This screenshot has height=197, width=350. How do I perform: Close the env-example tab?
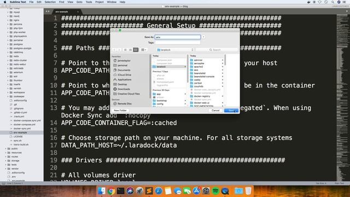[78, 11]
